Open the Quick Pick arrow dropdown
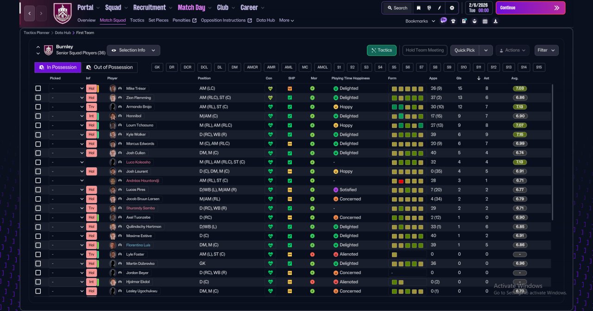Viewport: 593px width, 311px height. 486,50
